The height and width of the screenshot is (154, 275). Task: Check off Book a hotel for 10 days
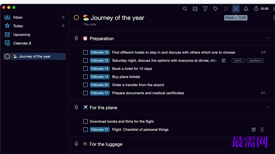tap(85, 68)
